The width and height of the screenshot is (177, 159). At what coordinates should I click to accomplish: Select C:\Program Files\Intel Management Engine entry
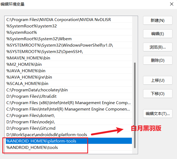[68, 109]
